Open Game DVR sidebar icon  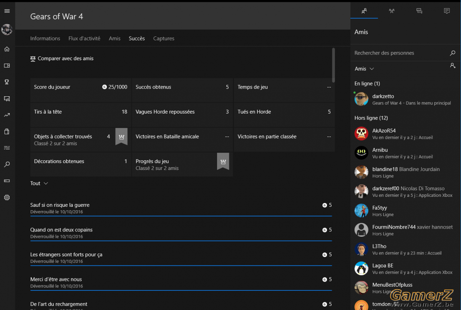(7, 99)
